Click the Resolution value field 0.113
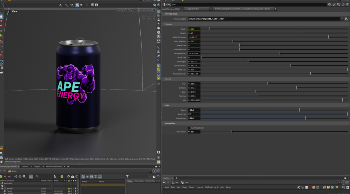The width and height of the screenshot is (350, 194). (x=194, y=132)
